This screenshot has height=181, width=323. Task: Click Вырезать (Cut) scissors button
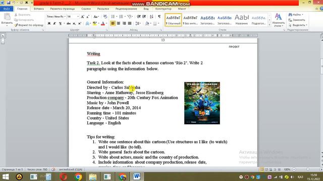pyautogui.click(x=22, y=15)
